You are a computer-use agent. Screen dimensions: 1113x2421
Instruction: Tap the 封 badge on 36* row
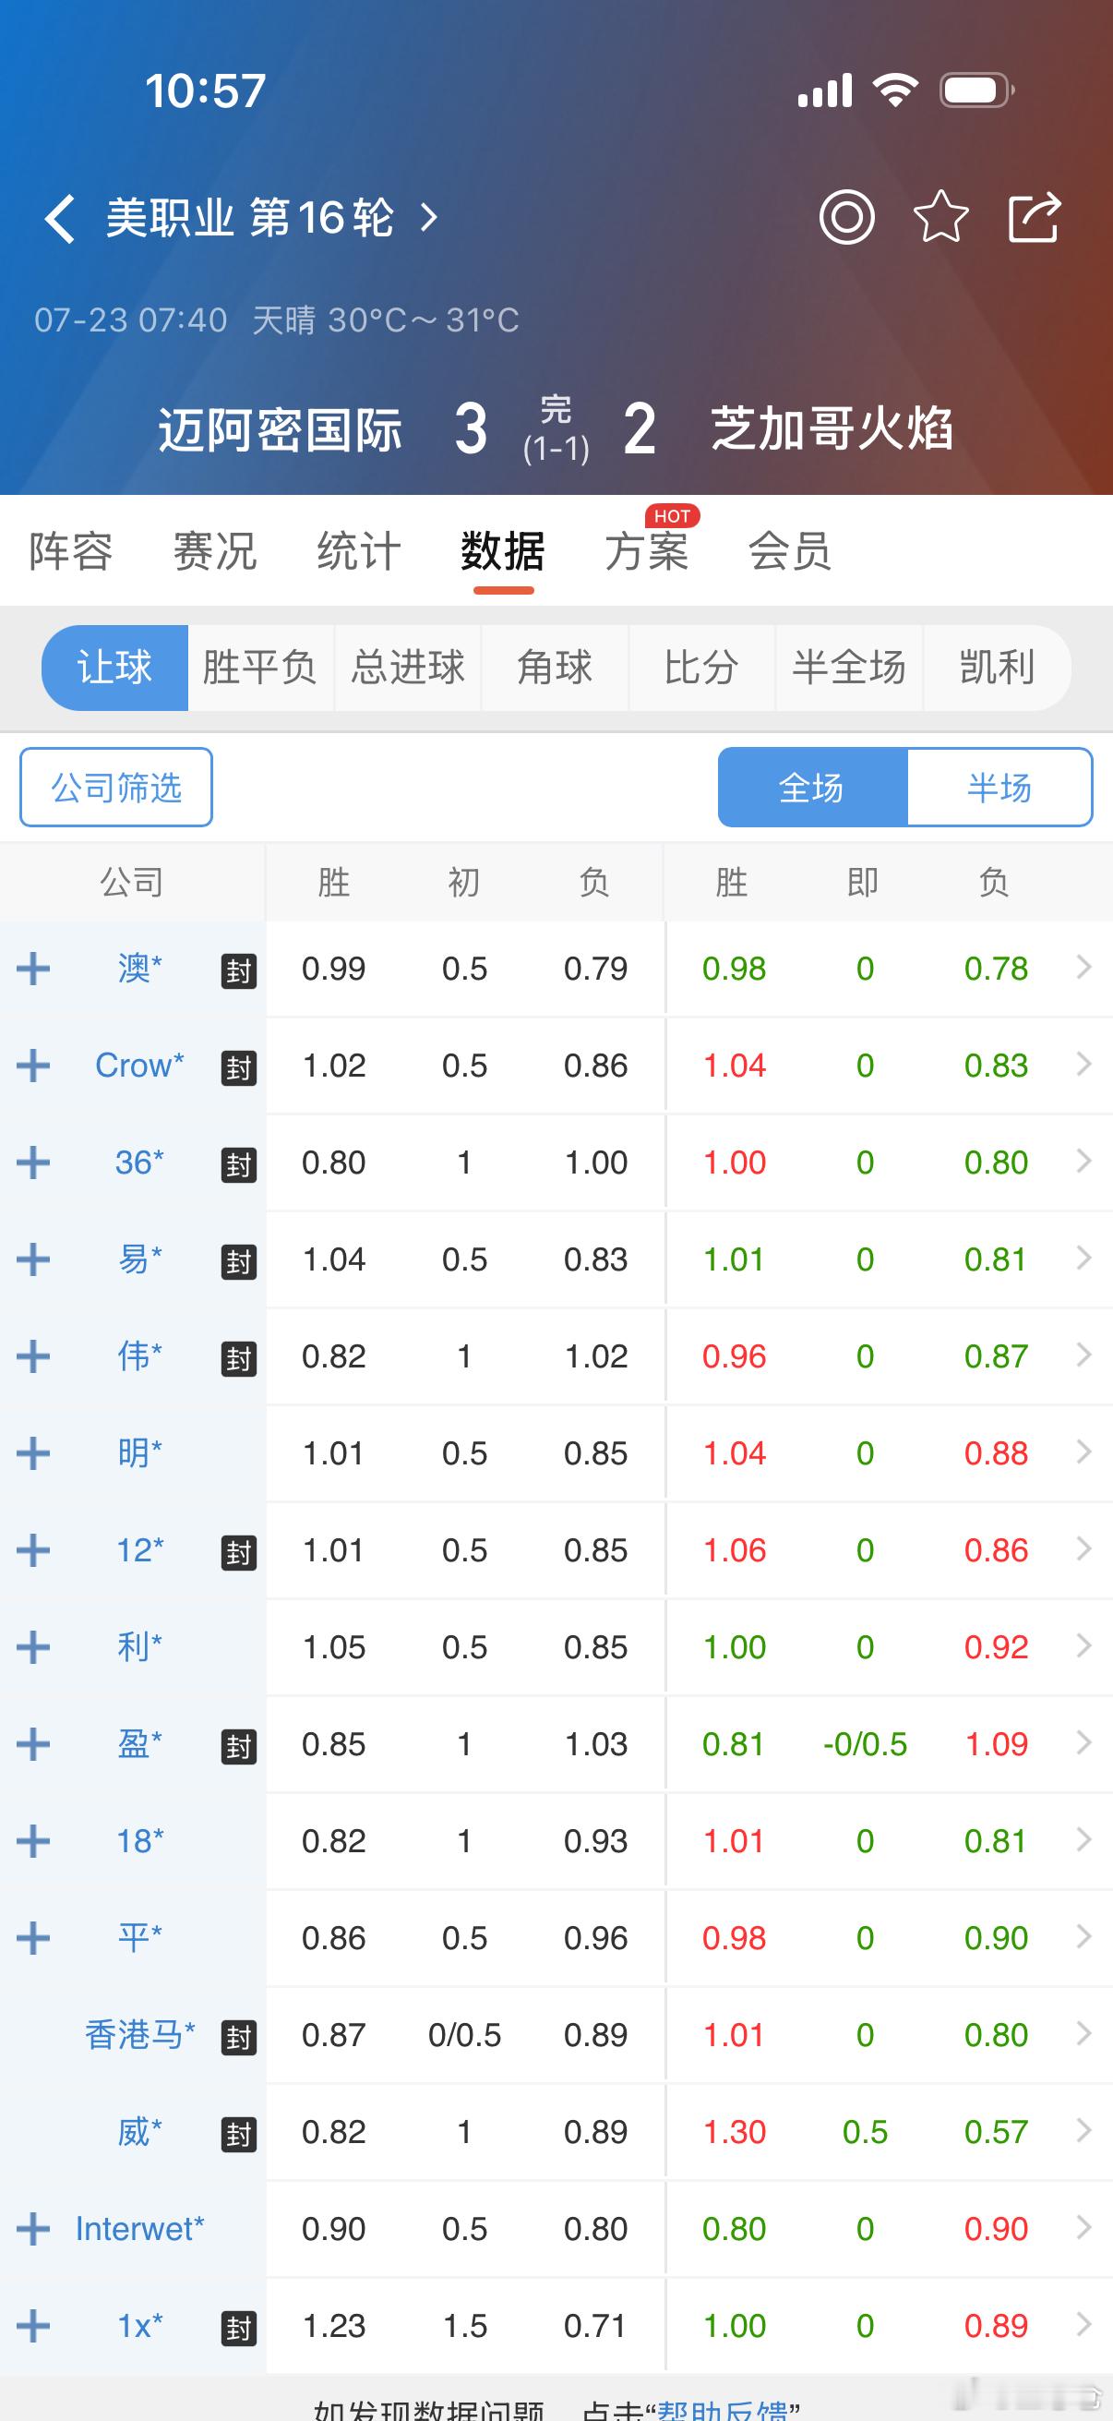pyautogui.click(x=239, y=1164)
